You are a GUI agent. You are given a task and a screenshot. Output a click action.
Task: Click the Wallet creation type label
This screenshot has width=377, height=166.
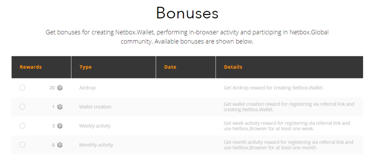[x=95, y=107]
